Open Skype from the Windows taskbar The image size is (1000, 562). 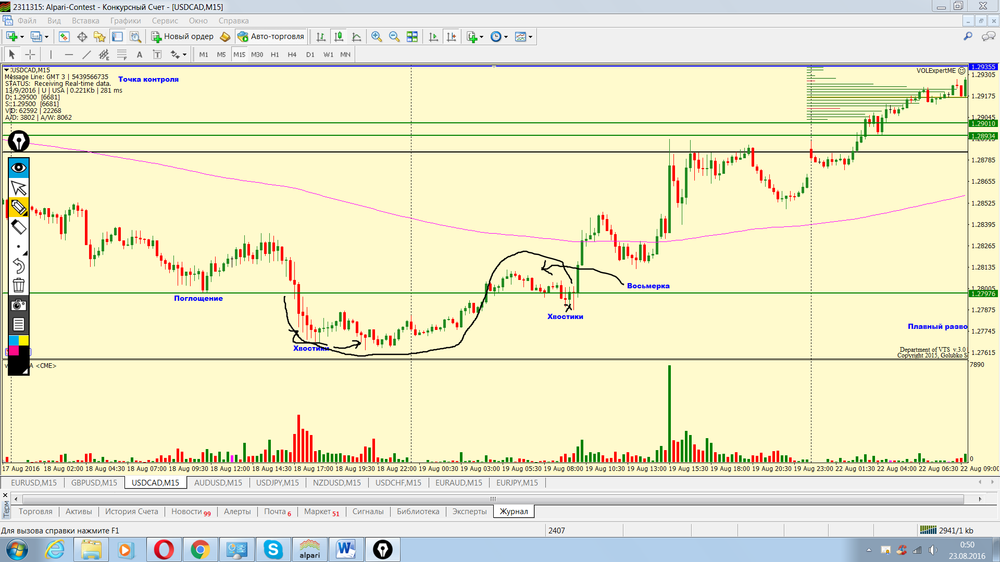click(273, 550)
